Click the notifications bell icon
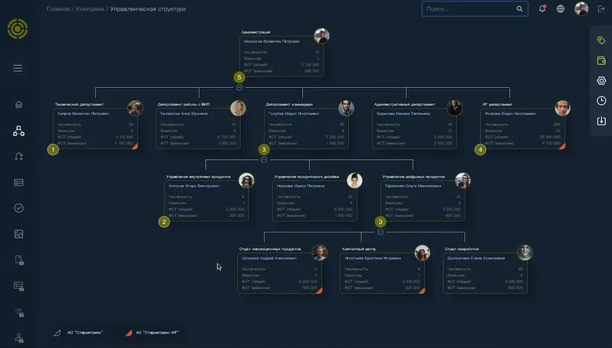 (542, 9)
